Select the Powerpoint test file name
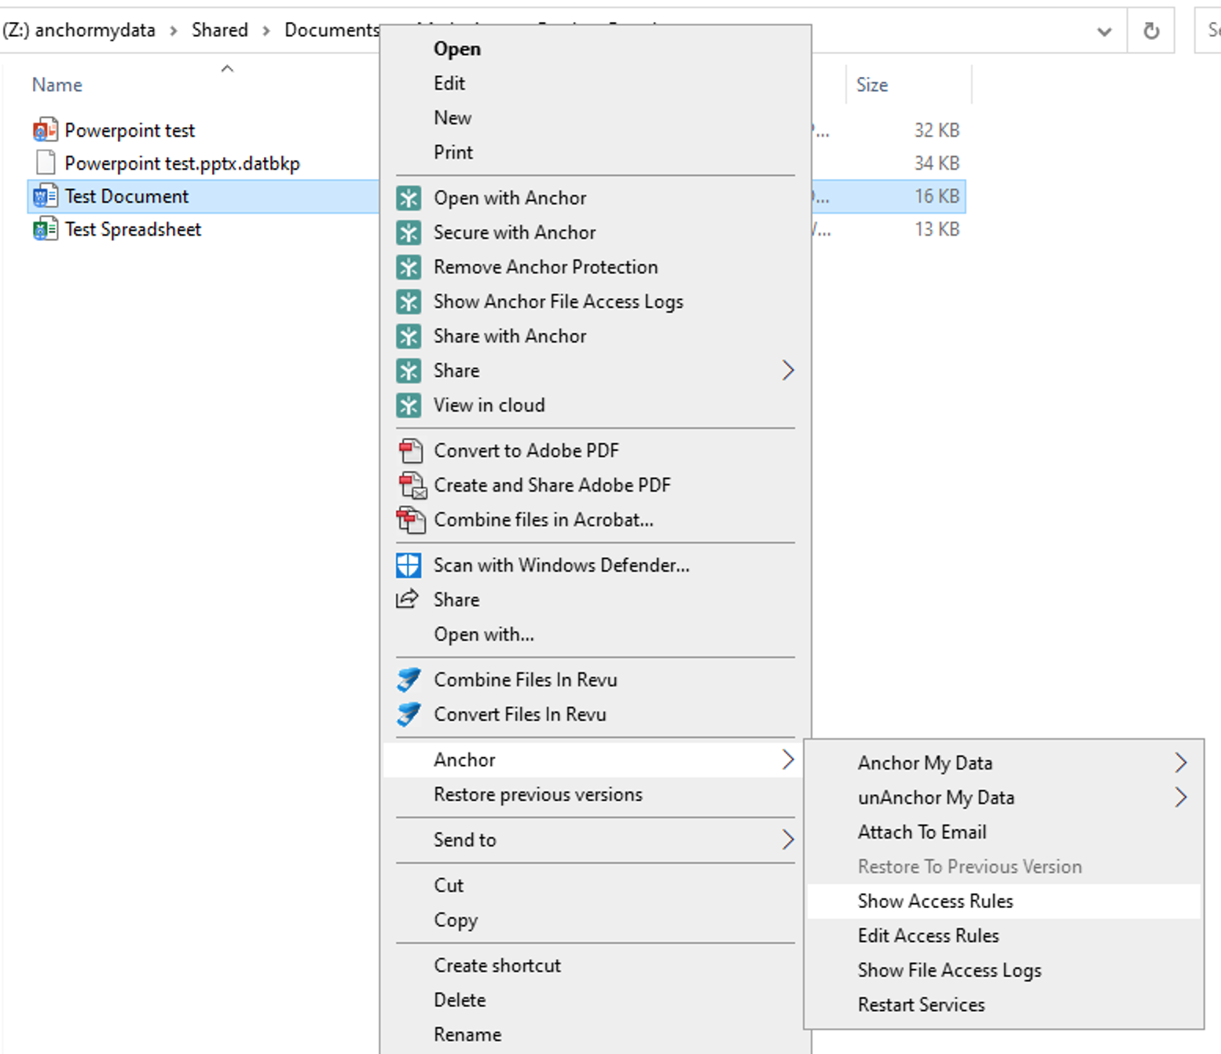This screenshot has width=1221, height=1054. coord(130,130)
